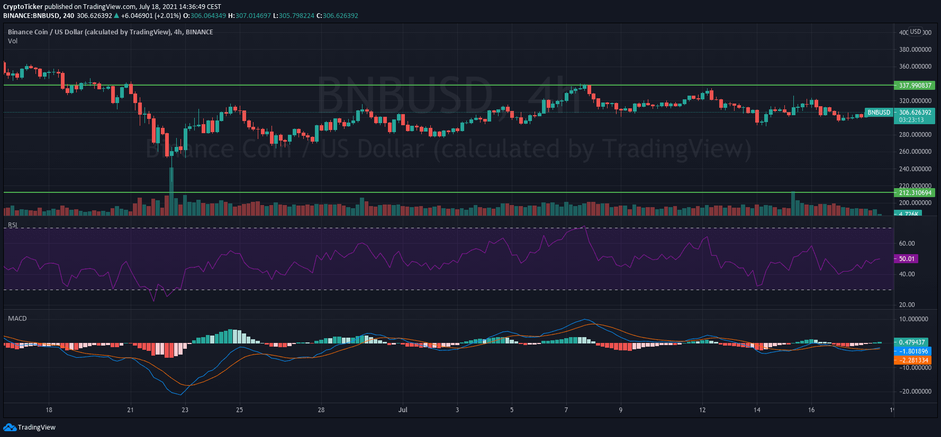Click the Vol indicator label
941x437 pixels.
[x=12, y=41]
